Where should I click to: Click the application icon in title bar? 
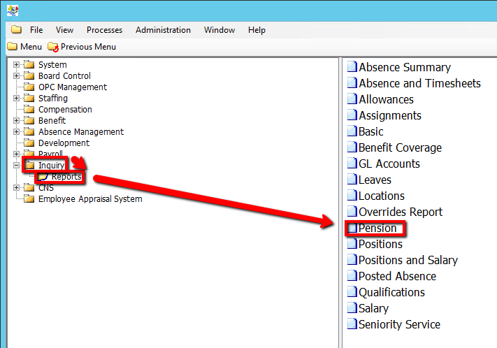13,10
